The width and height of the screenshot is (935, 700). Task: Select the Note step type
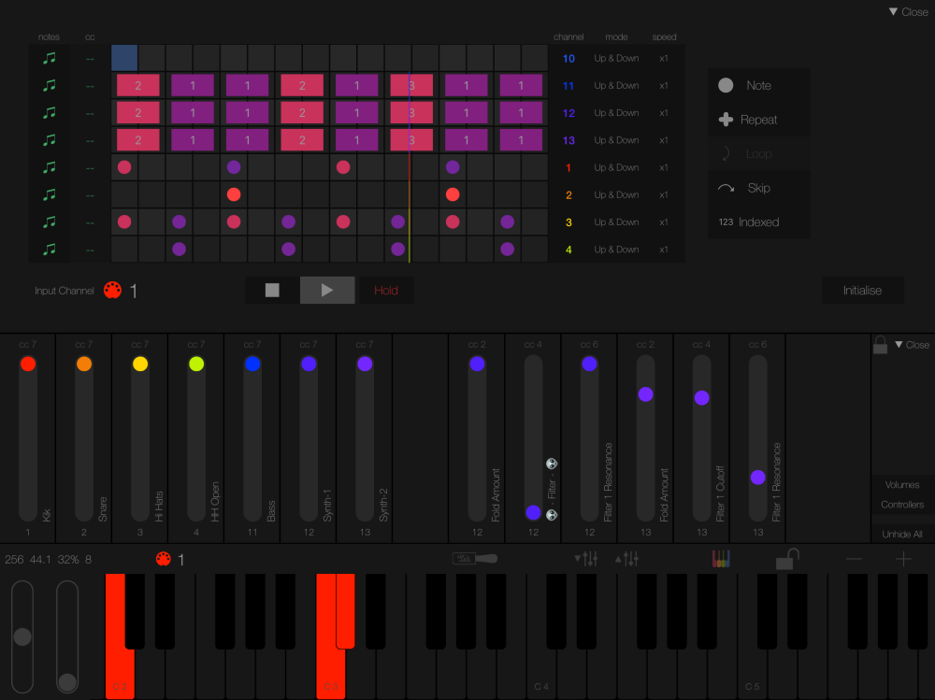click(x=758, y=85)
